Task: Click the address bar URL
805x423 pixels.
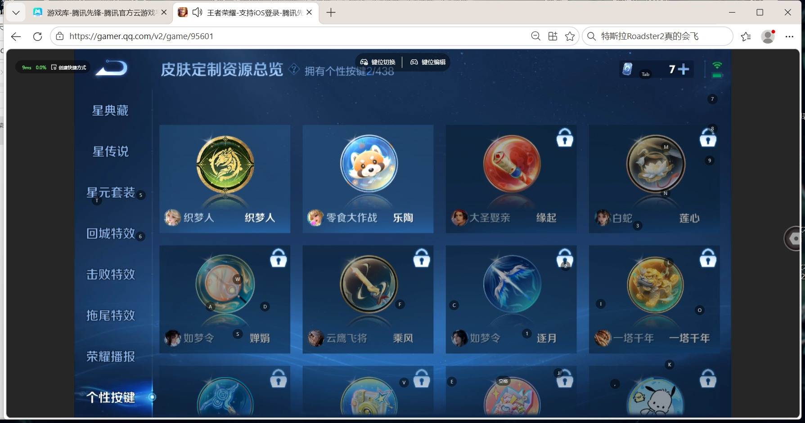Action: [141, 36]
